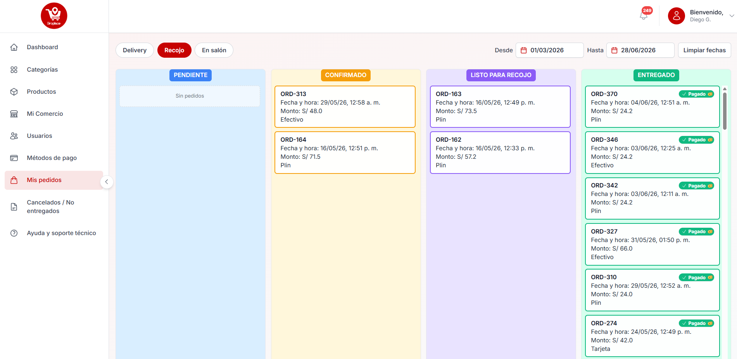The height and width of the screenshot is (359, 737).
Task: Open order card ORD-310
Action: pos(652,290)
